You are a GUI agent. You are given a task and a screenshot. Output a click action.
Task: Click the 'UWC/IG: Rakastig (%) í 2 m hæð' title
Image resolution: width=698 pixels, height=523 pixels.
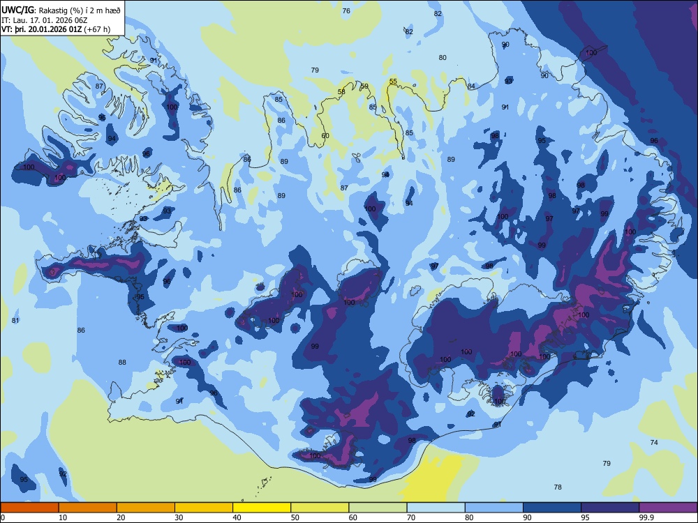61,10
